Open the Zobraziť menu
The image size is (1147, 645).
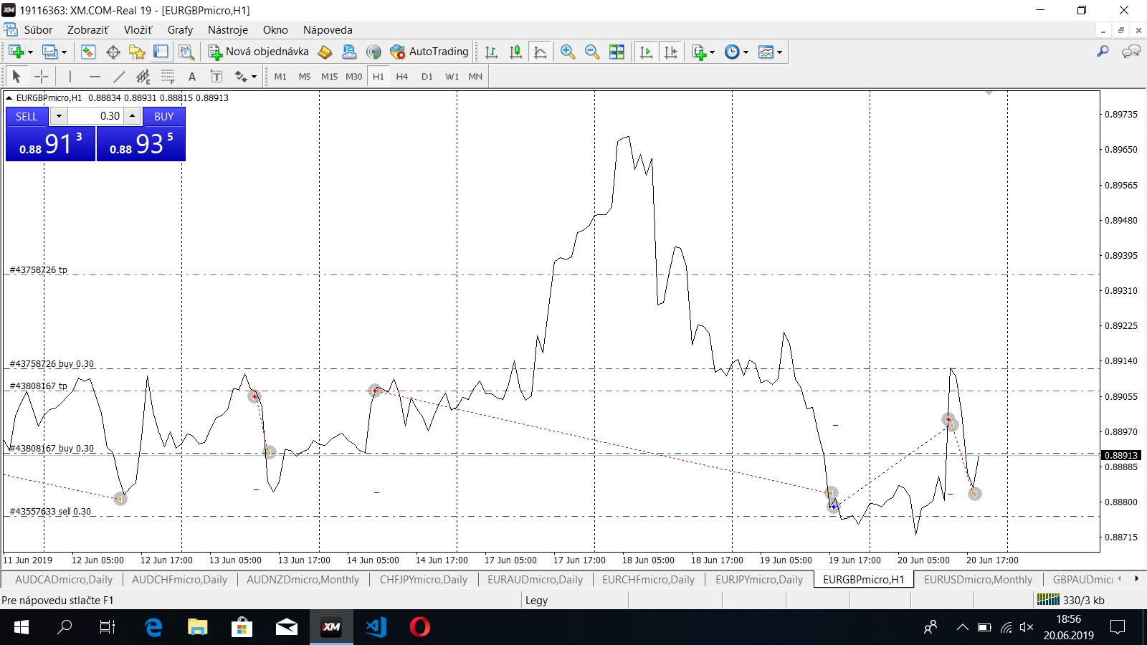[87, 30]
